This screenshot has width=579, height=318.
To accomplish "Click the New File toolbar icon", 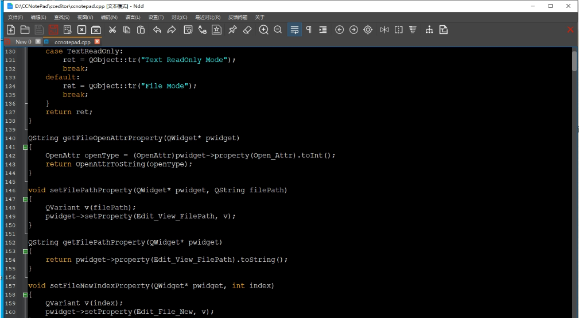I will (x=10, y=30).
